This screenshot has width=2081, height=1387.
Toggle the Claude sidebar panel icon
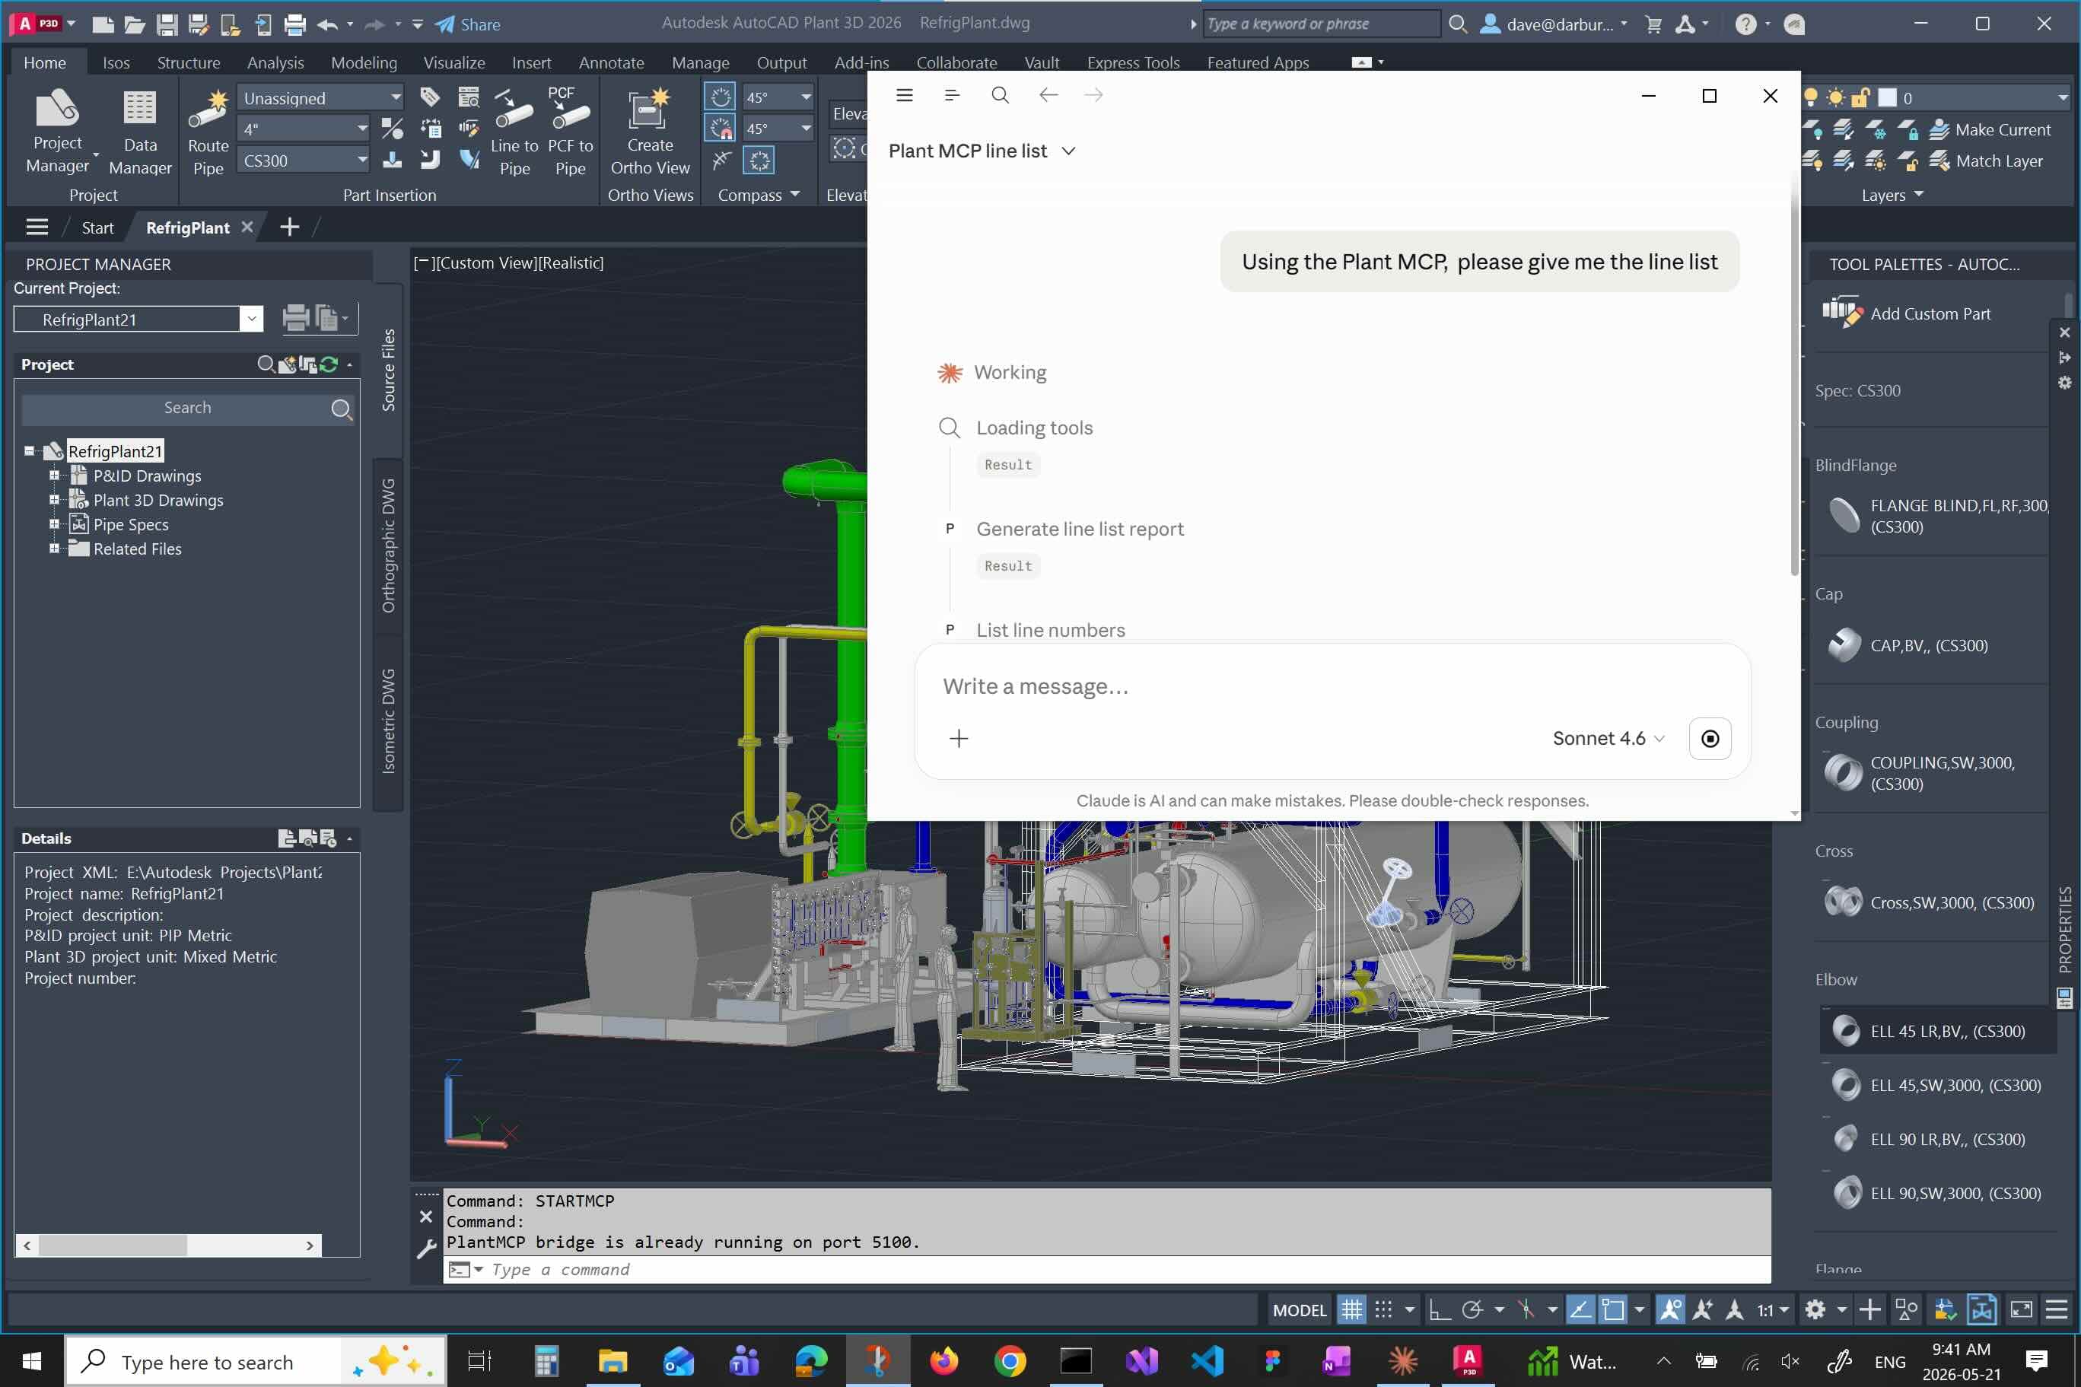952,94
